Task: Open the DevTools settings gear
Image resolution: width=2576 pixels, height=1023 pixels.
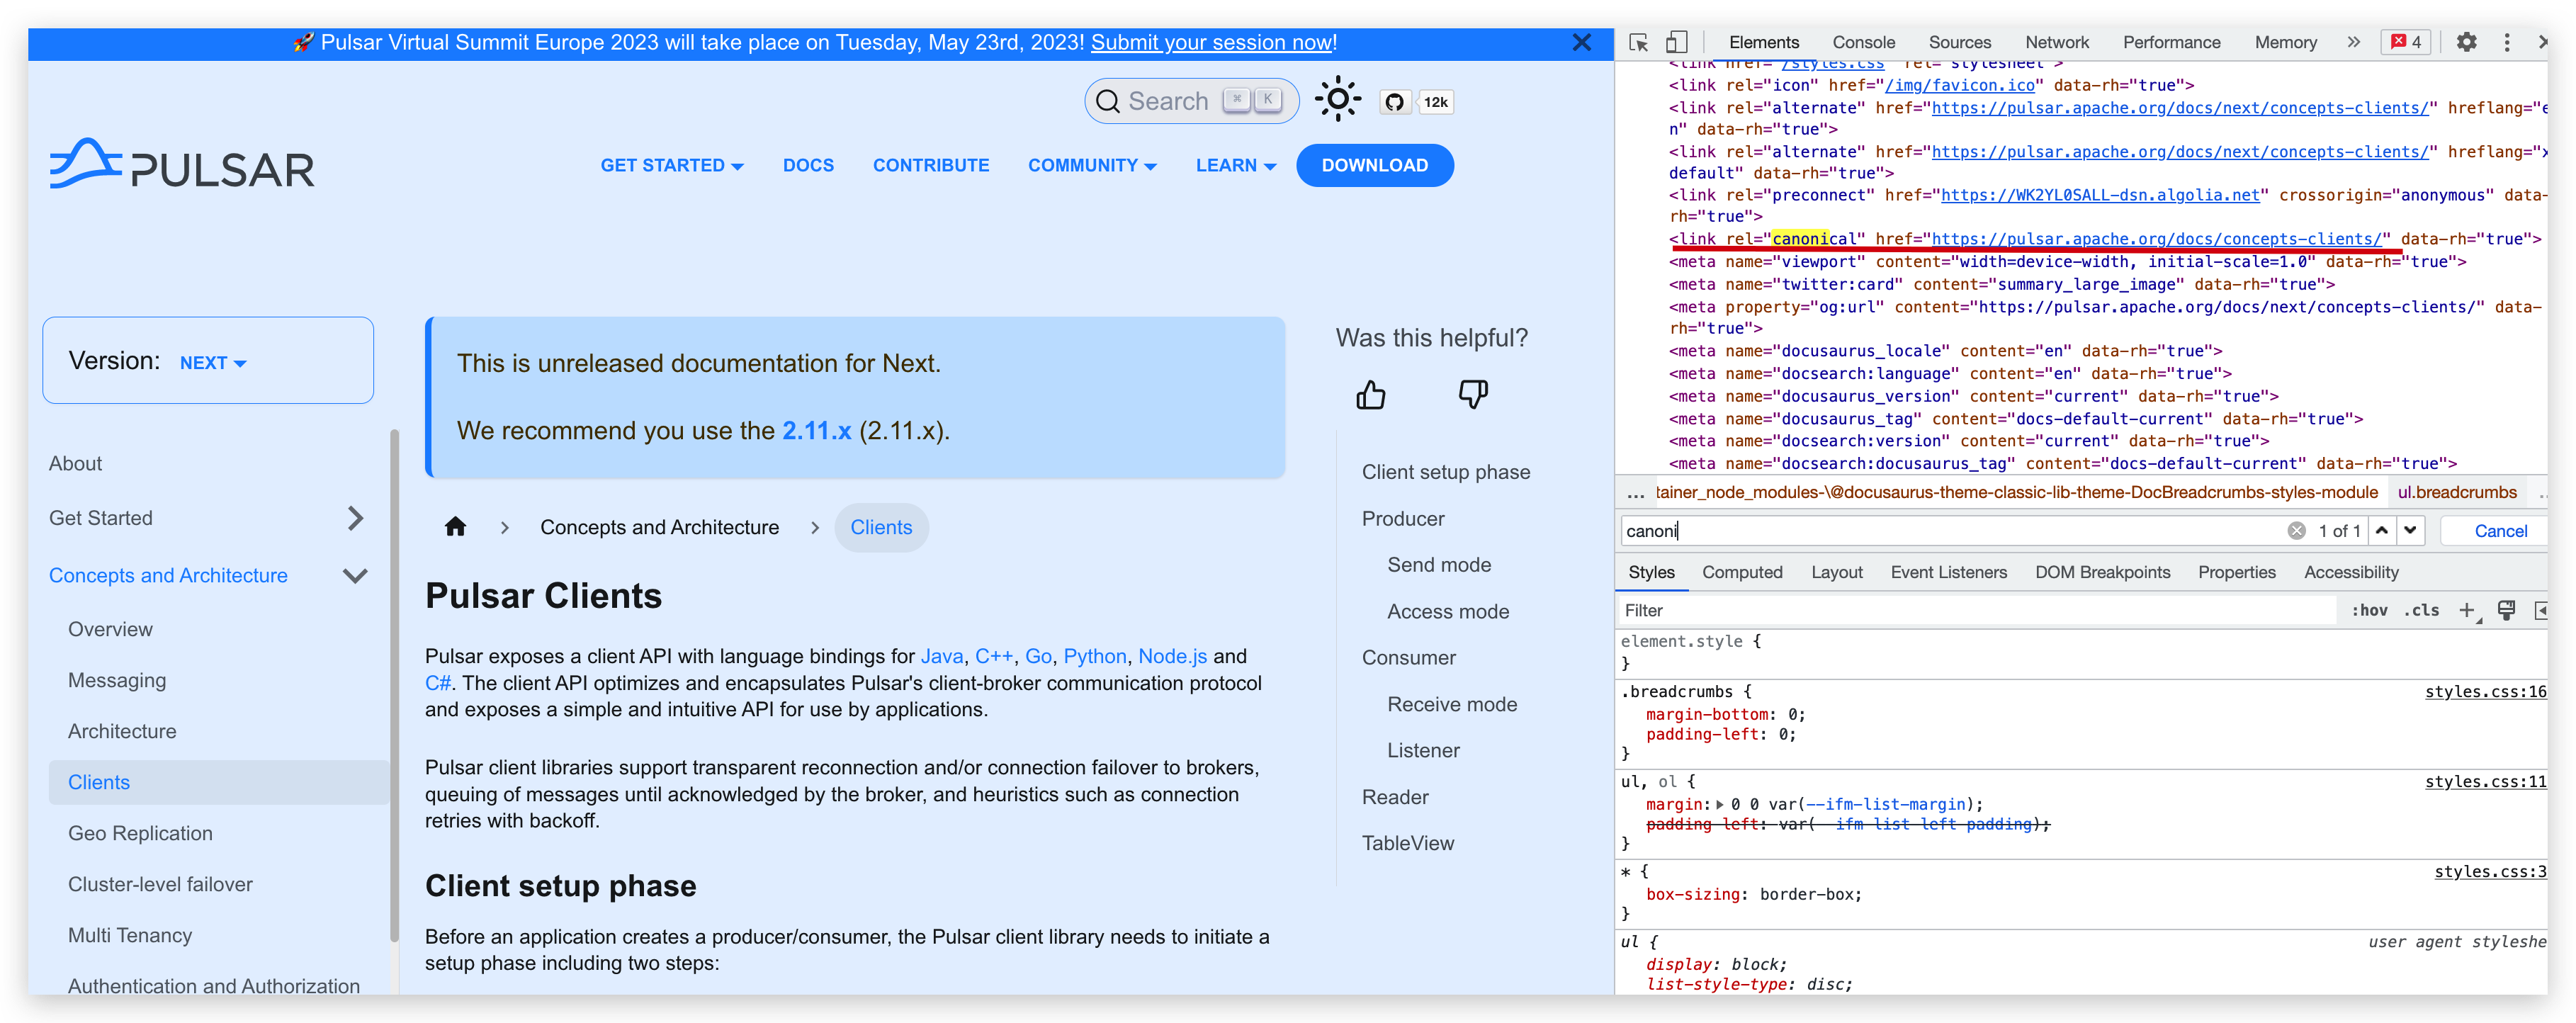Action: (x=2467, y=42)
